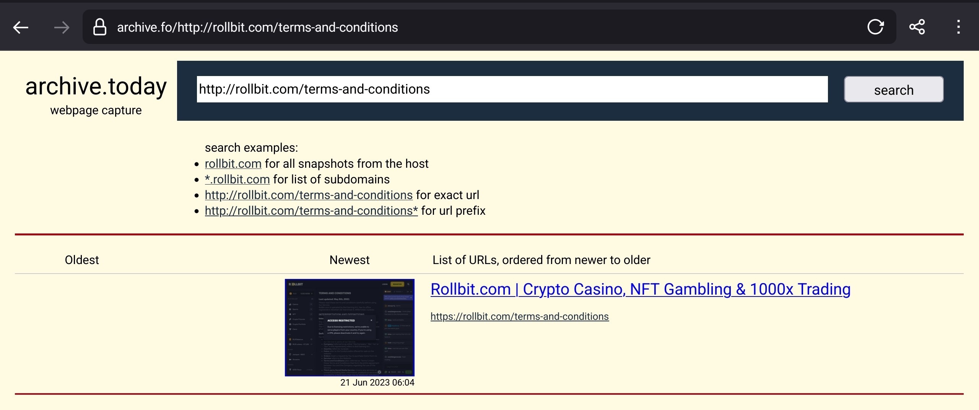The image size is (979, 410).
Task: Click the padlock site security icon
Action: coord(100,27)
